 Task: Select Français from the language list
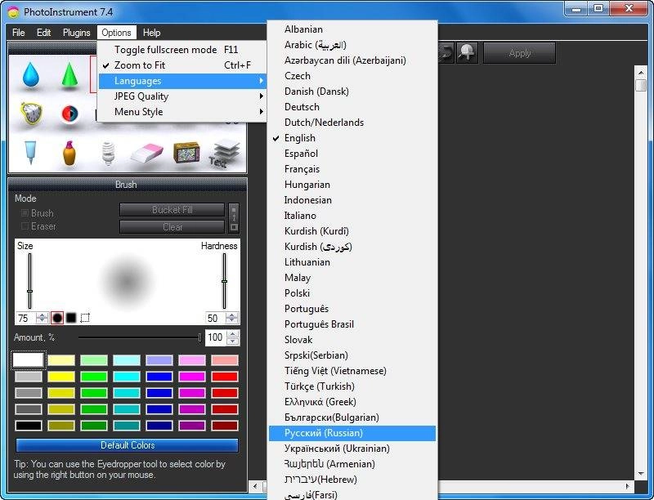point(352,169)
